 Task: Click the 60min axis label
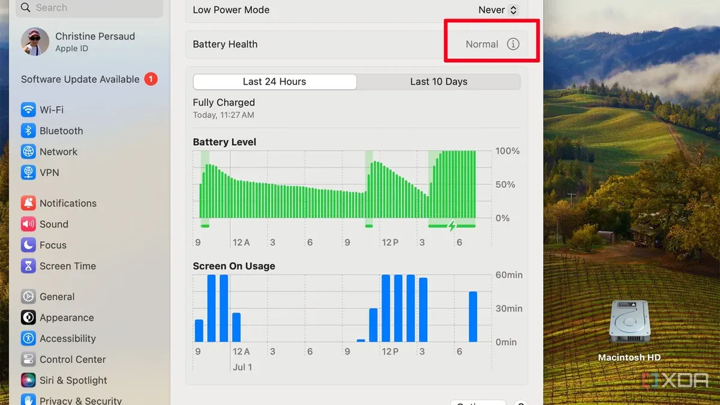[x=509, y=275]
